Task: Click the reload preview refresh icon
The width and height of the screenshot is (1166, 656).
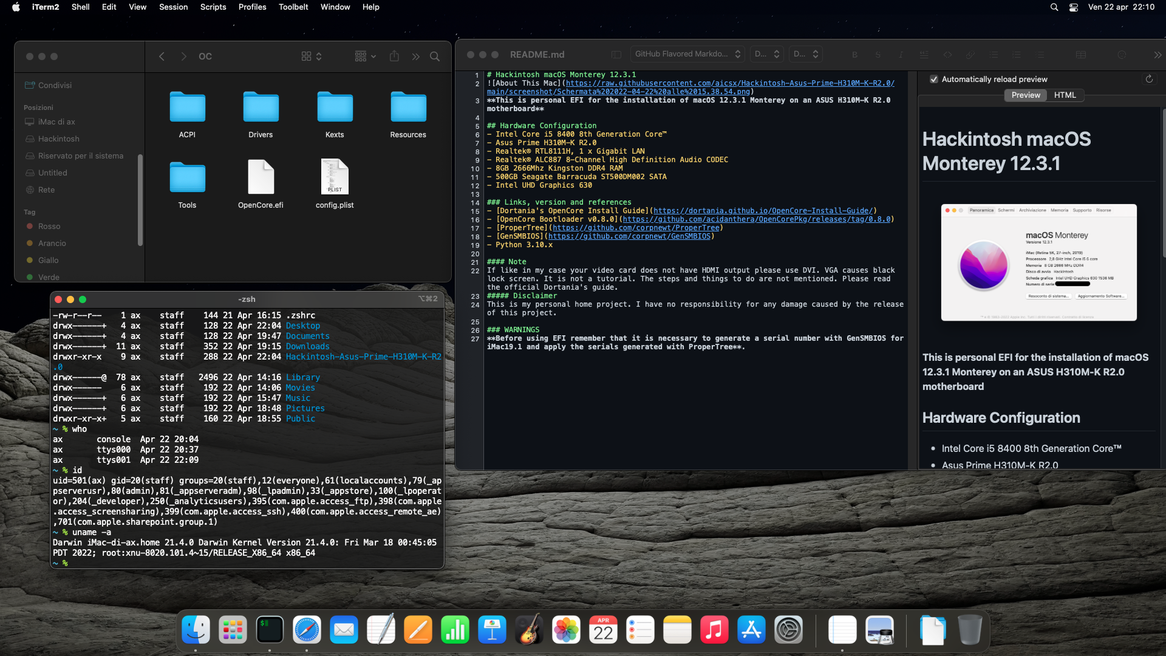Action: 1149,79
